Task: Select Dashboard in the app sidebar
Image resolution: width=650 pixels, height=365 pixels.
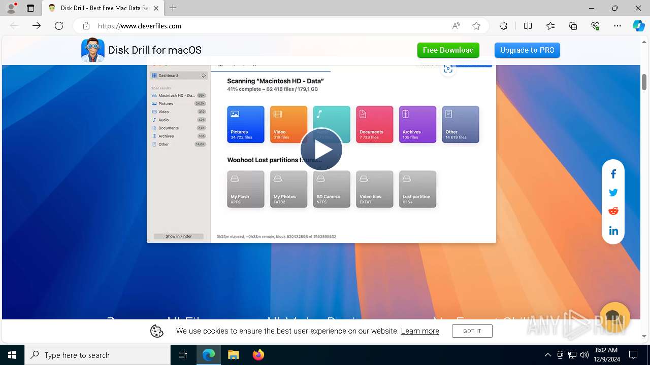Action: (179, 76)
